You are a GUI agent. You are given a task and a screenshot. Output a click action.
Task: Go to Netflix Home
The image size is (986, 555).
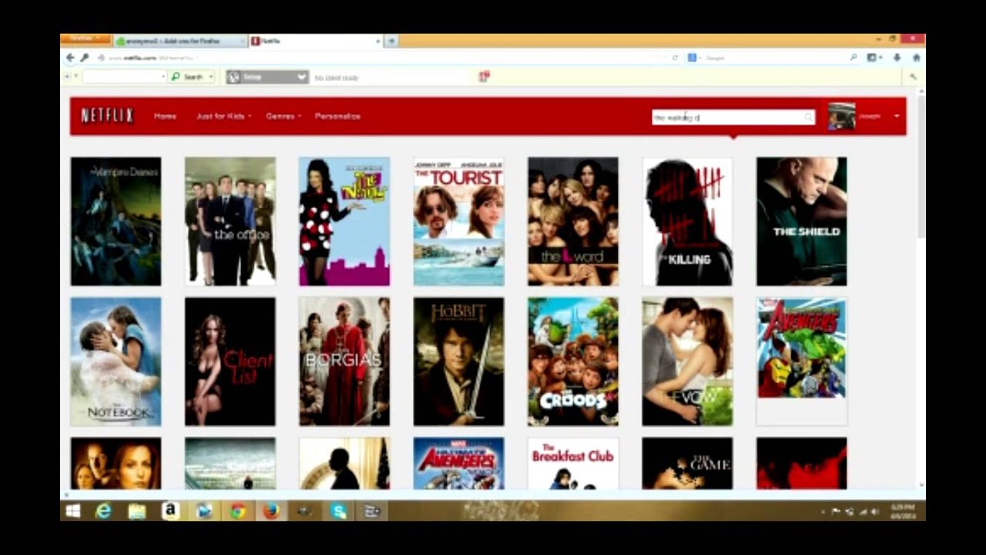click(x=165, y=116)
